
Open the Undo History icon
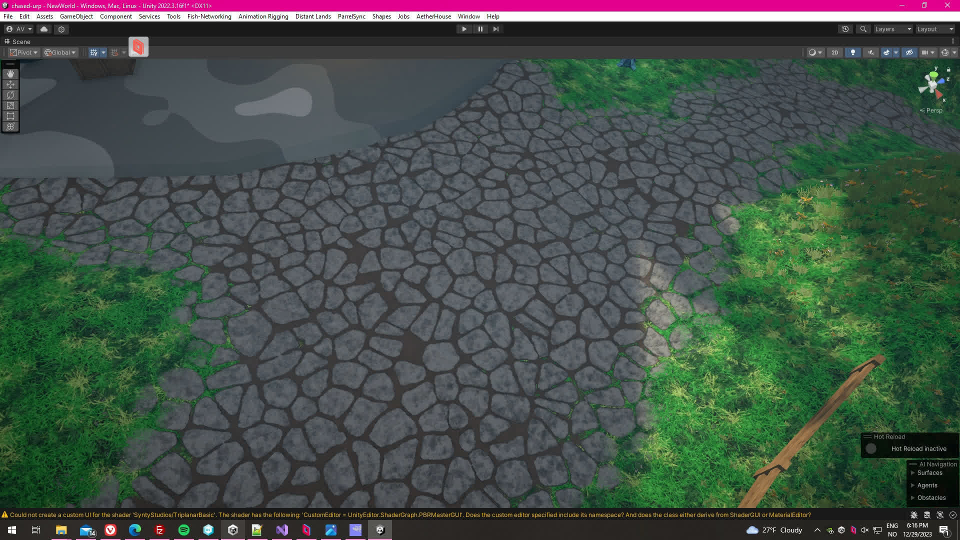pos(845,29)
